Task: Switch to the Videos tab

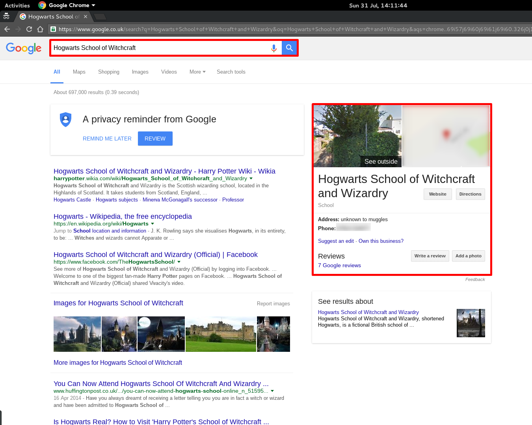Action: point(169,72)
